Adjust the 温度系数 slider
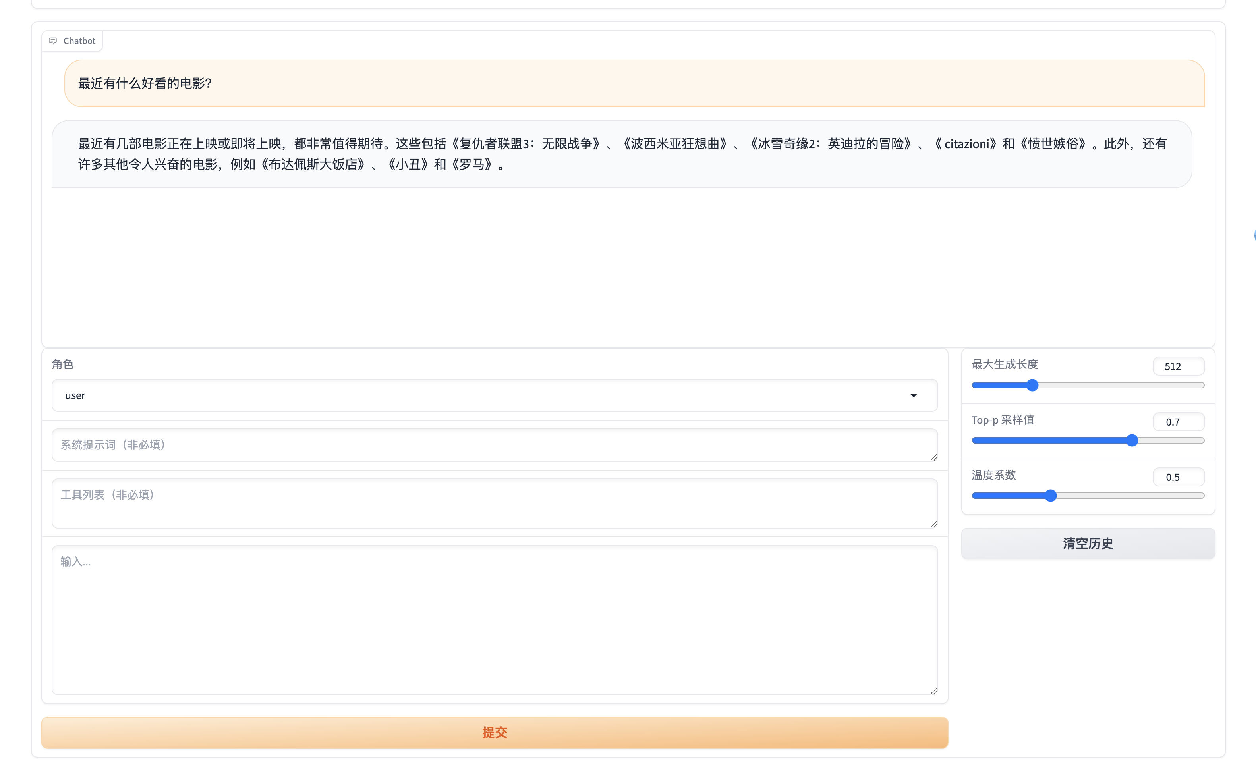 1088,496
